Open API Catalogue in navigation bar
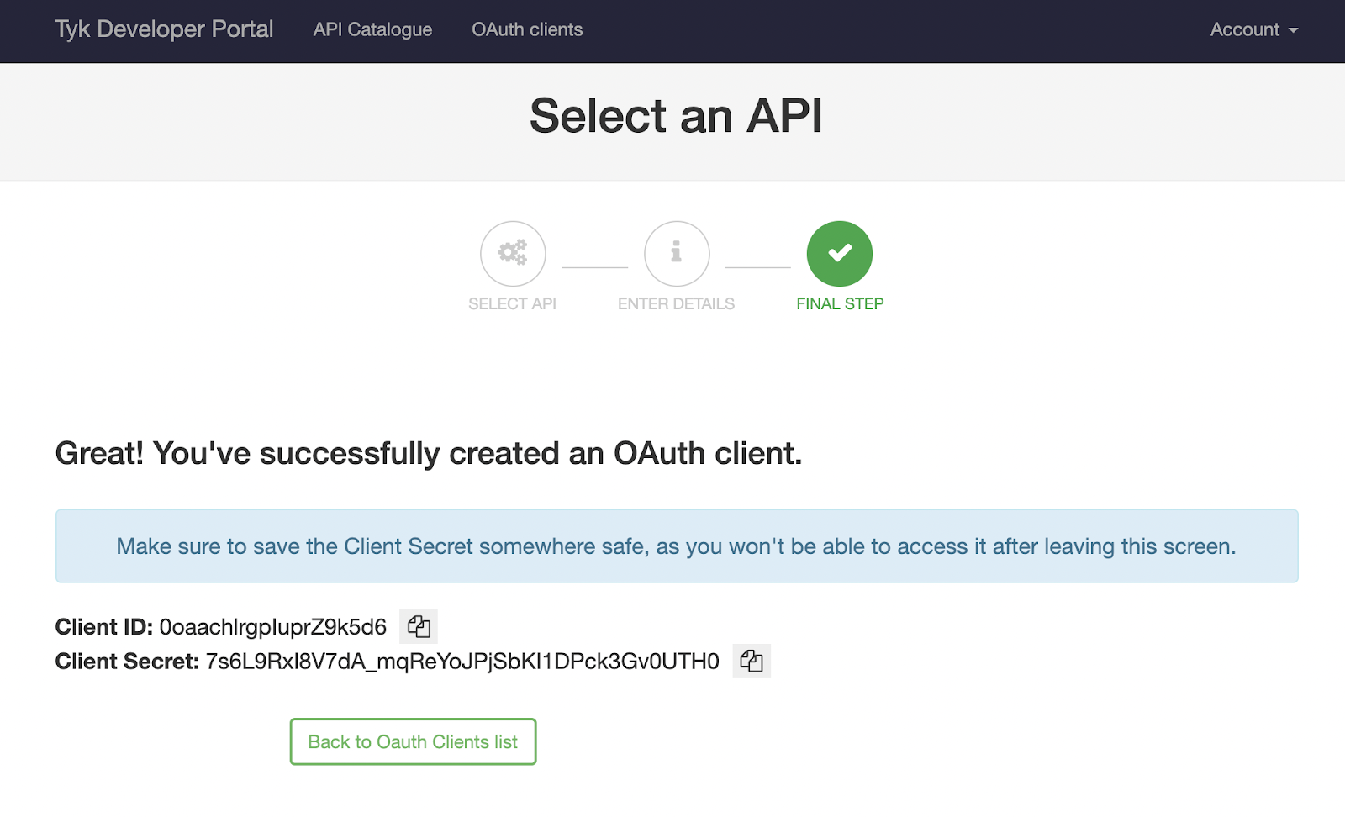 click(372, 29)
